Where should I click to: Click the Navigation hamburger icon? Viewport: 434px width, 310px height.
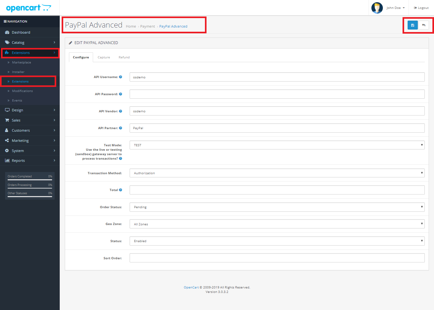5,22
